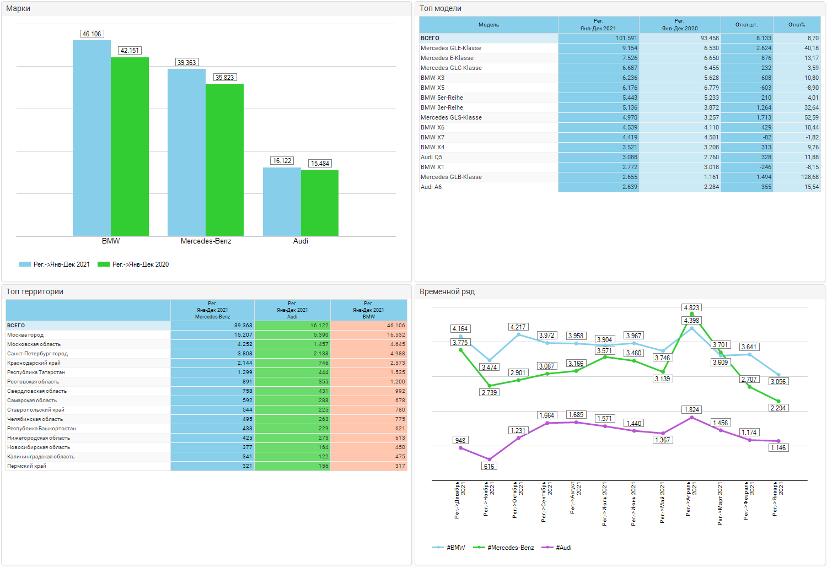Sort by the Модель column header
The image size is (827, 584).
pyautogui.click(x=488, y=25)
